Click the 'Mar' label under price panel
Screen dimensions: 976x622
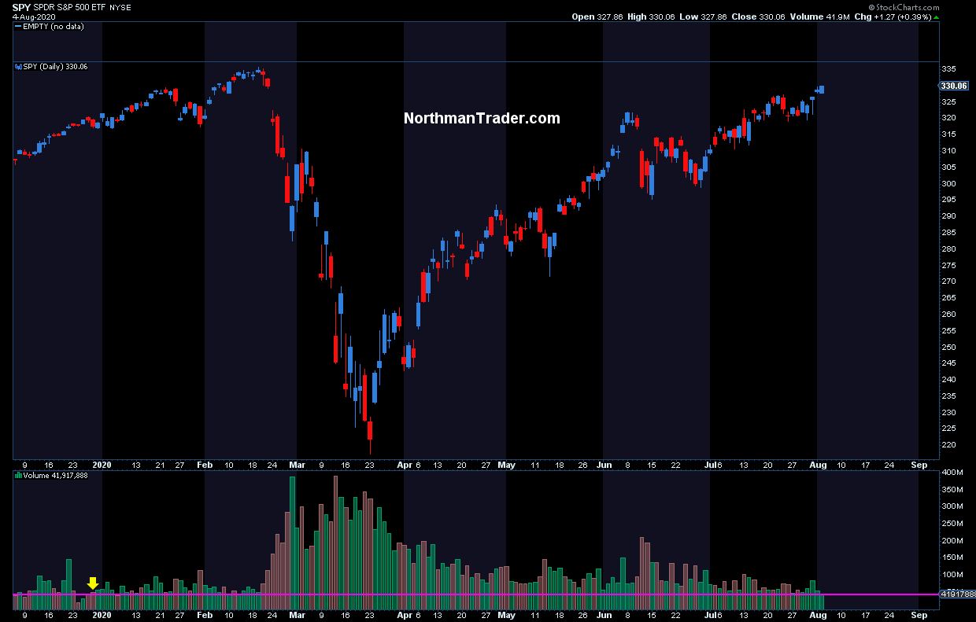(x=297, y=465)
